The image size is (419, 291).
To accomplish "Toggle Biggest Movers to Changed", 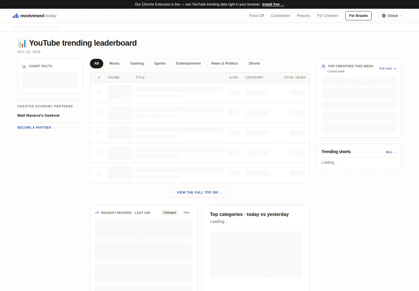I will coord(170,213).
